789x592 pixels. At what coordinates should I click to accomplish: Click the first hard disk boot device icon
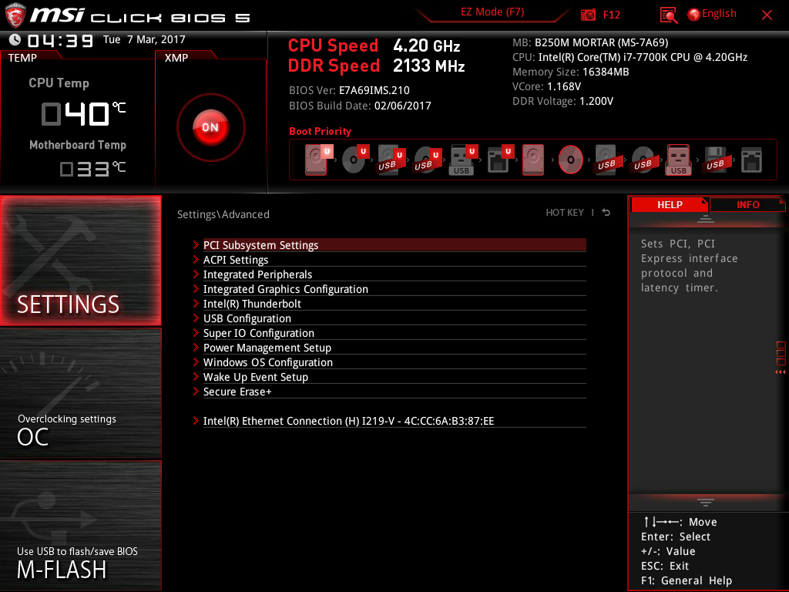(x=316, y=160)
